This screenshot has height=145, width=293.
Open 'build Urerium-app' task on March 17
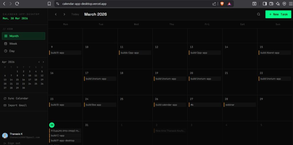tap(100, 79)
